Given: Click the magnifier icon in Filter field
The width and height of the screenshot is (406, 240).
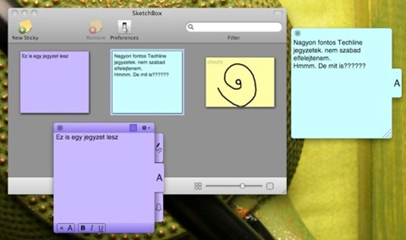Looking at the screenshot, I should (x=191, y=27).
